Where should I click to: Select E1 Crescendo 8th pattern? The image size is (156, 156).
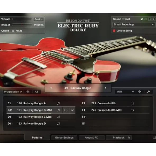[x=115, y=103]
